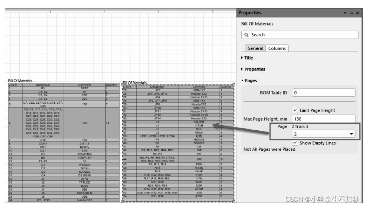Screen dimensions: 365x206
Task: Select the SDCARD-M comment cell
Action: click(x=85, y=193)
